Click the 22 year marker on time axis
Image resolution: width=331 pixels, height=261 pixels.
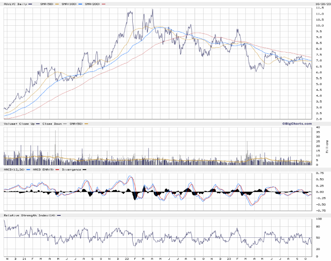[127, 259]
